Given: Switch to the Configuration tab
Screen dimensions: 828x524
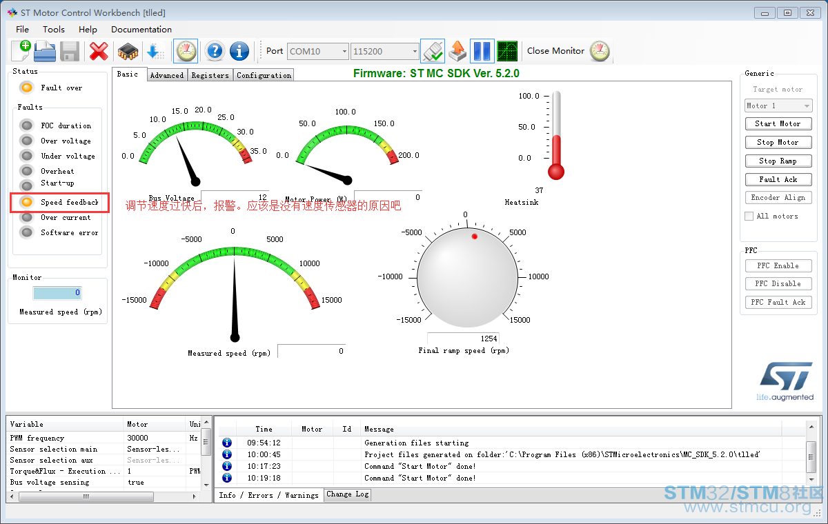Looking at the screenshot, I should point(264,75).
